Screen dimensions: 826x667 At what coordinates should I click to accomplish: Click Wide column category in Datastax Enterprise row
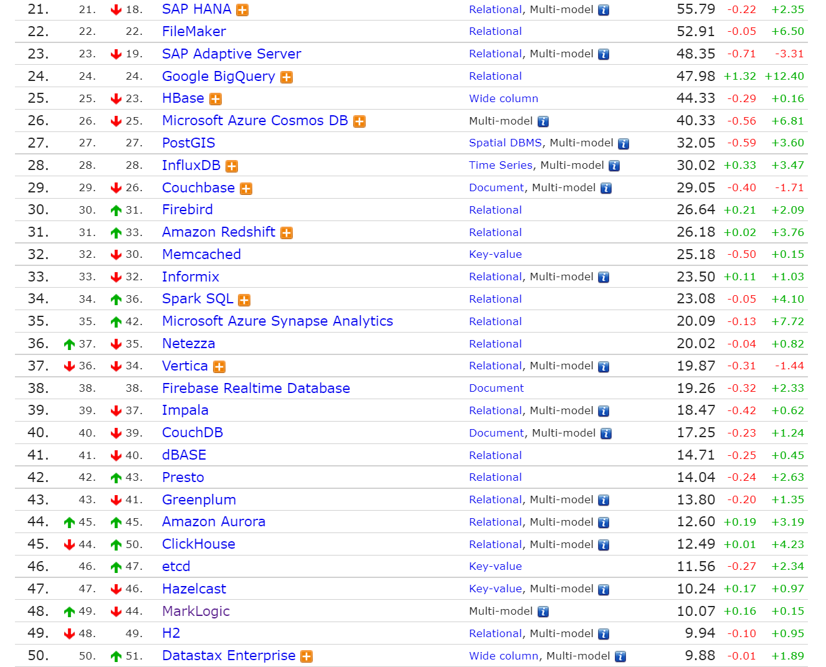tap(503, 656)
